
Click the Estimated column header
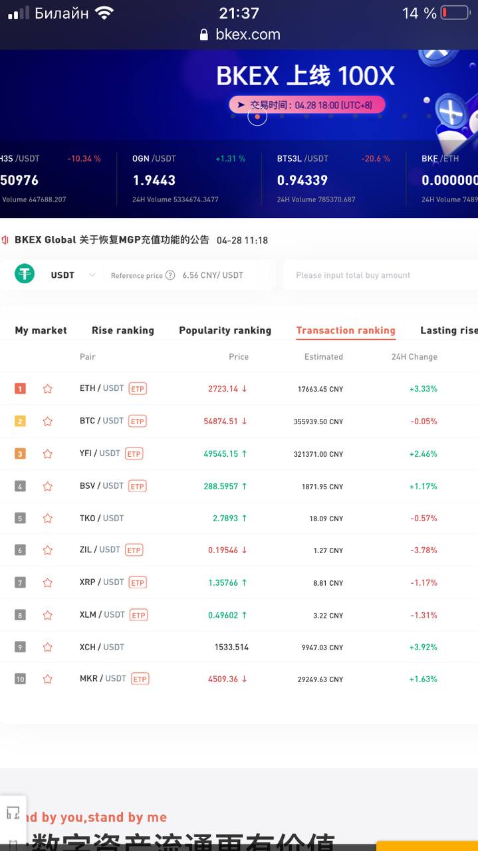point(324,357)
